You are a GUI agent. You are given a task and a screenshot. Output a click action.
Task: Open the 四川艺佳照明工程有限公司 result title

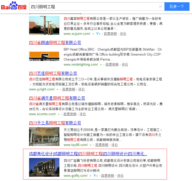tap(53, 73)
